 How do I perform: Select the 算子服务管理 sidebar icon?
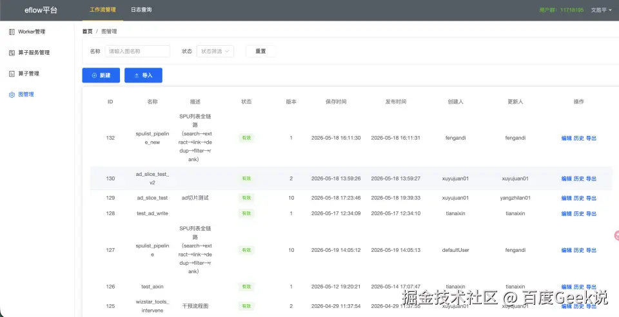[12, 52]
